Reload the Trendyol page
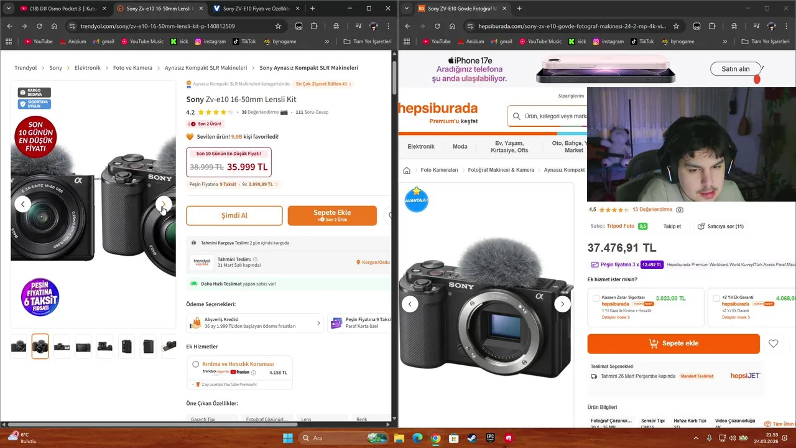The image size is (796, 448). 39,26
